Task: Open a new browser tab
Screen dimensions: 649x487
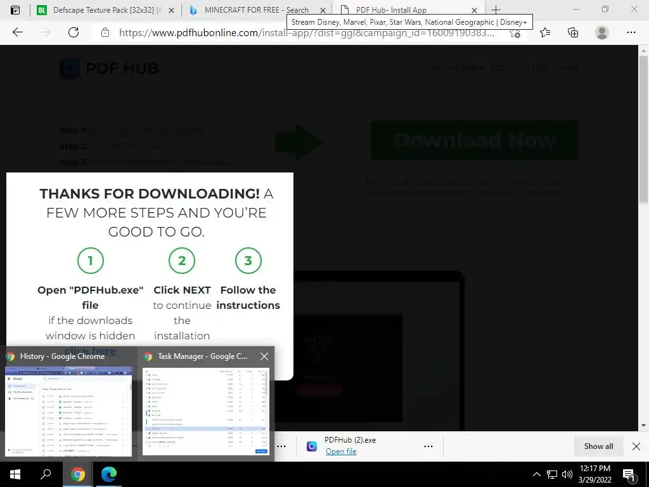Action: pos(496,10)
